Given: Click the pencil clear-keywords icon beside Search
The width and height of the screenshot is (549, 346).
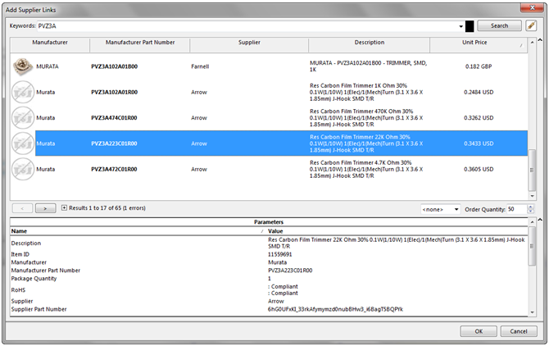Looking at the screenshot, I should coord(531,25).
